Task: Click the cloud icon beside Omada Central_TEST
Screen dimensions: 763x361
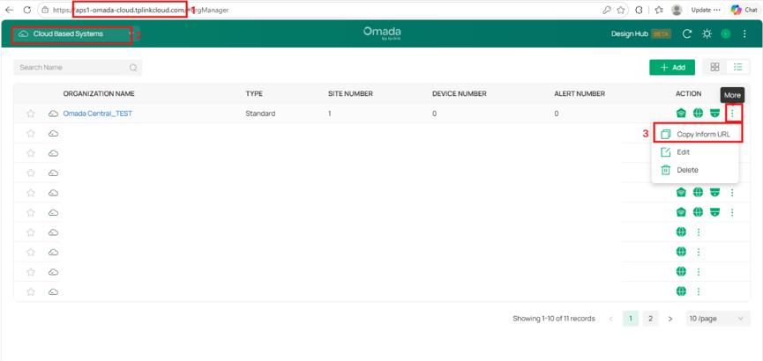Action: 53,114
